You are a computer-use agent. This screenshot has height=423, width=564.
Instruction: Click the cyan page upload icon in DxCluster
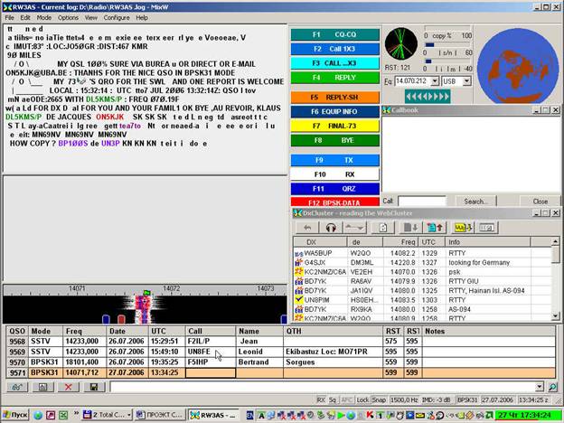pyautogui.click(x=435, y=228)
